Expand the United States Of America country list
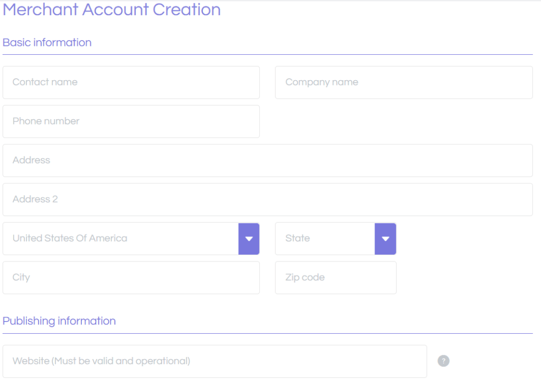The image size is (541, 388). [x=249, y=239]
